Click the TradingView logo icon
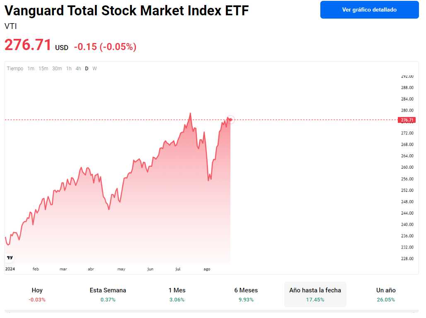This screenshot has height=318, width=426. [10, 258]
